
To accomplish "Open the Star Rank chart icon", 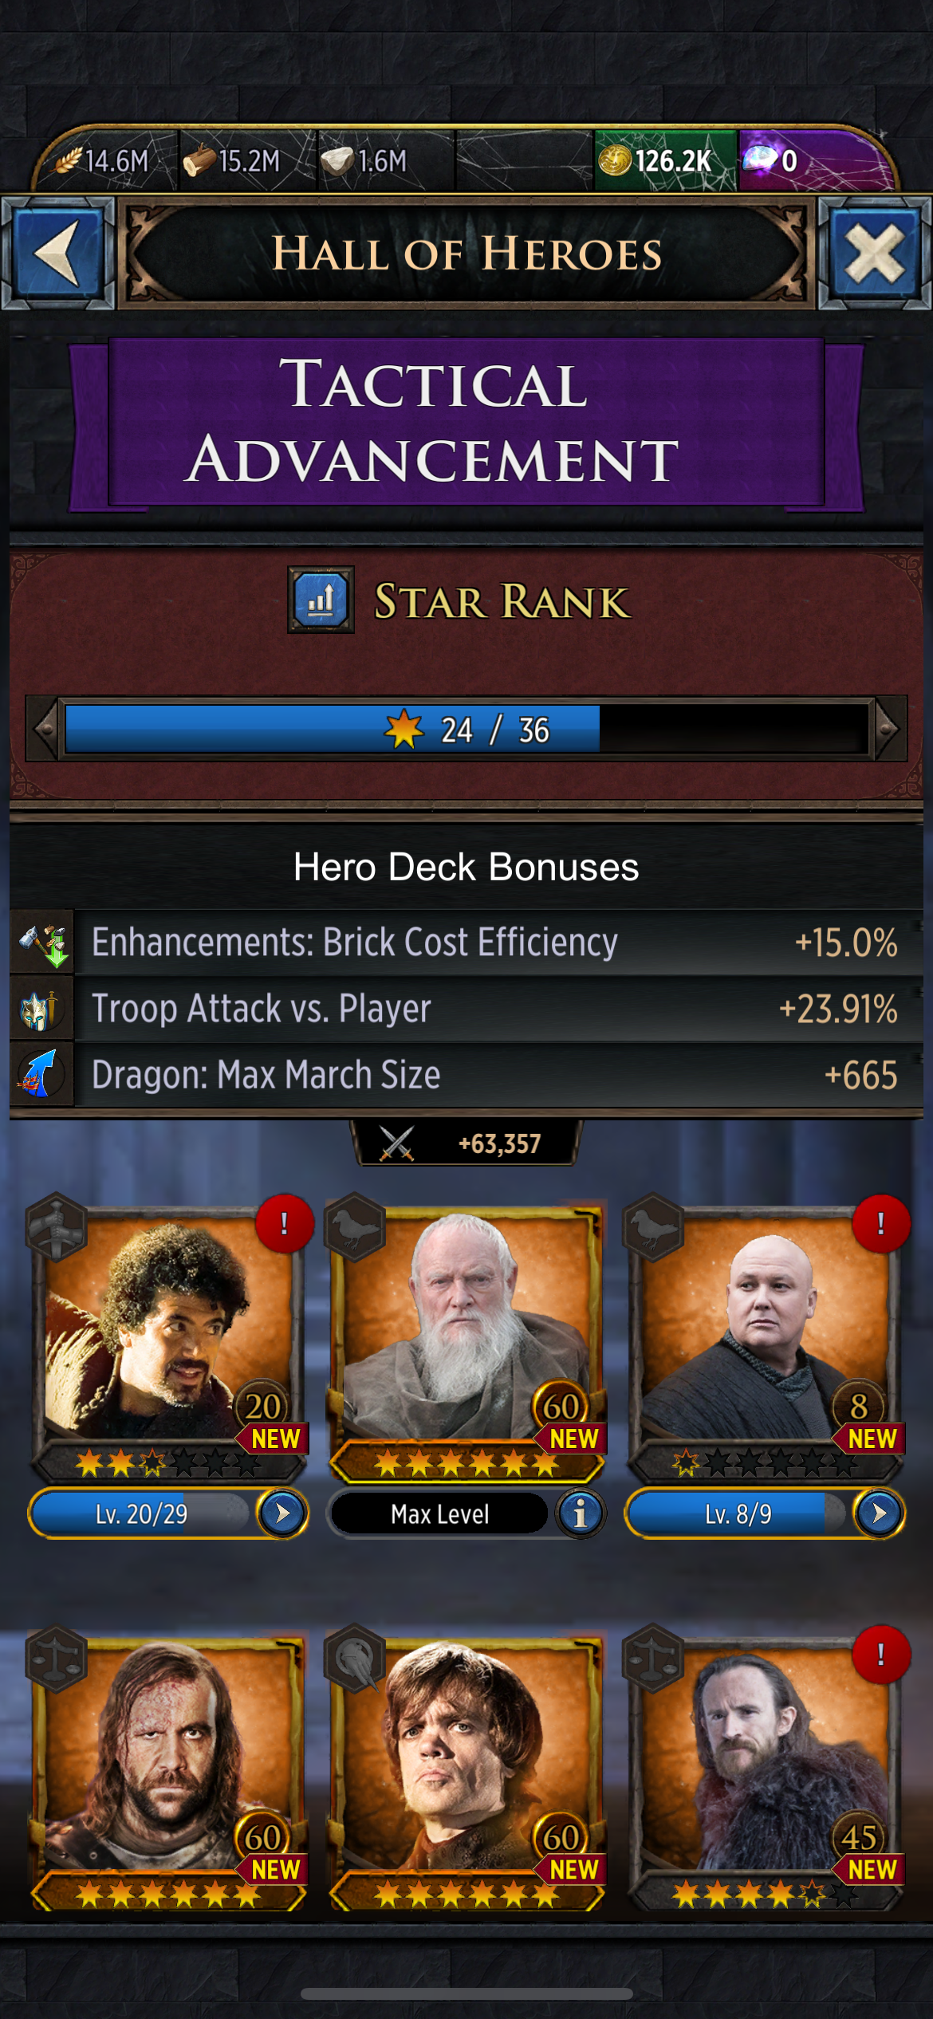I will [x=321, y=600].
